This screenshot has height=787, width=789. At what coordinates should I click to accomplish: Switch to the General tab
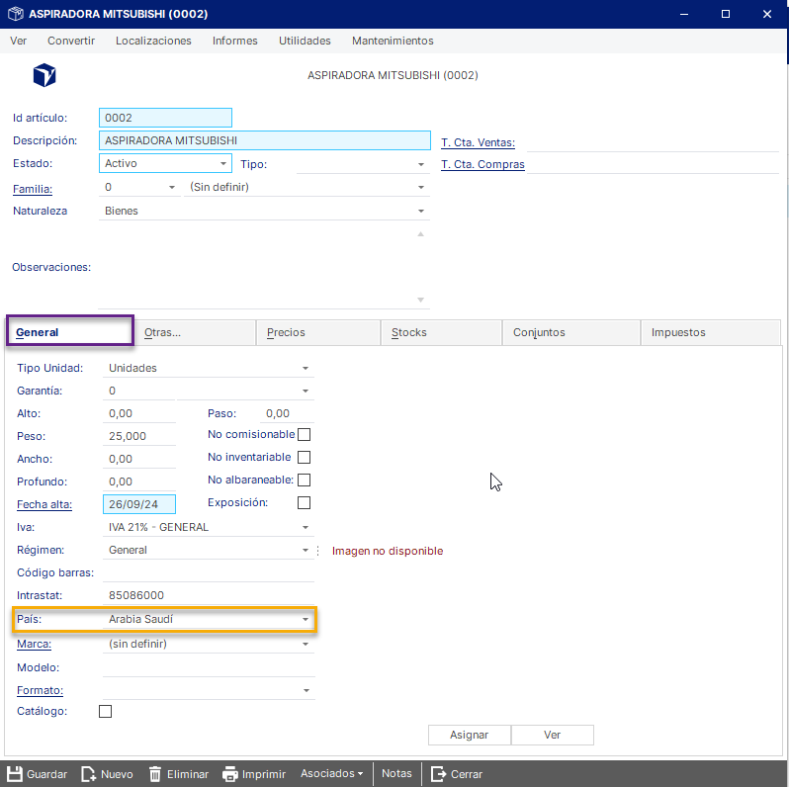tap(70, 332)
